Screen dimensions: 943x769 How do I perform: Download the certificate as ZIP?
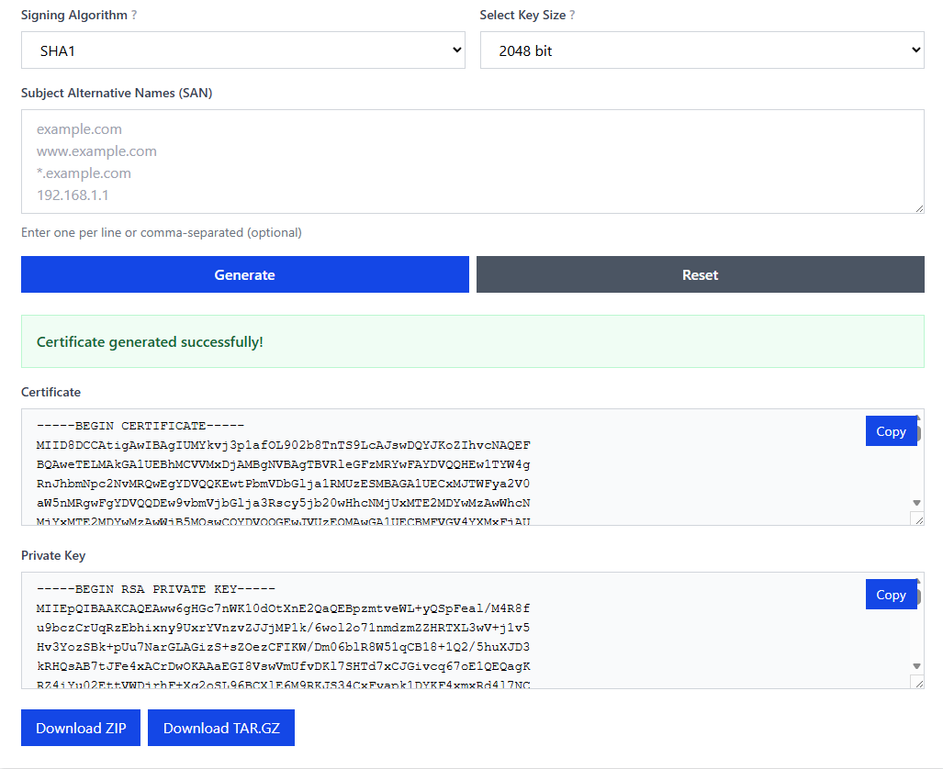click(80, 727)
